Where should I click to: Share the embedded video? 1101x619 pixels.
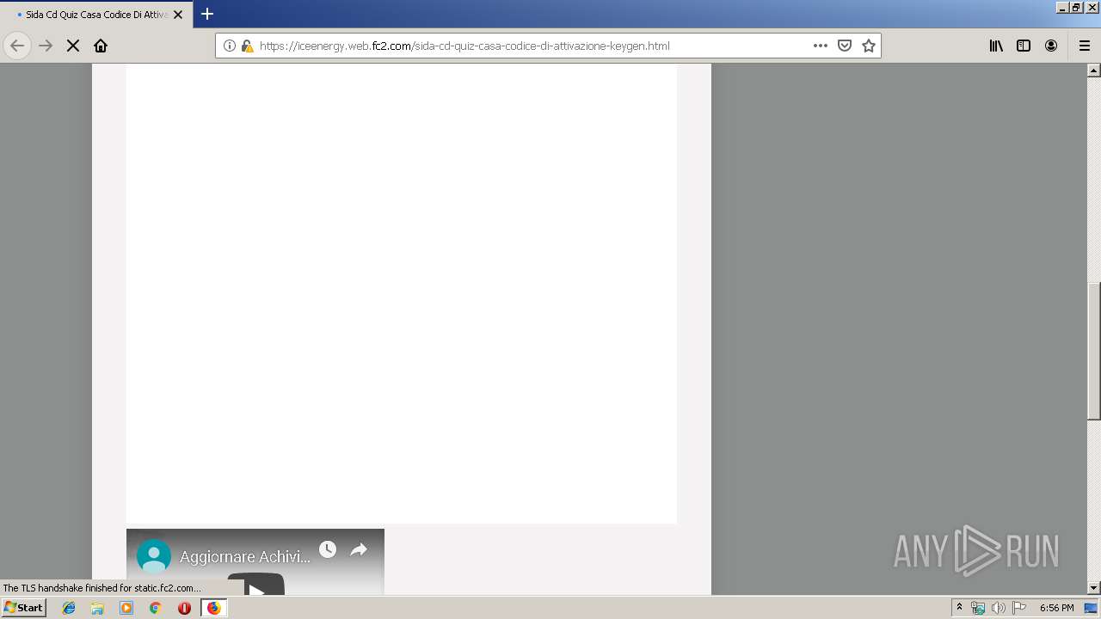click(x=359, y=549)
